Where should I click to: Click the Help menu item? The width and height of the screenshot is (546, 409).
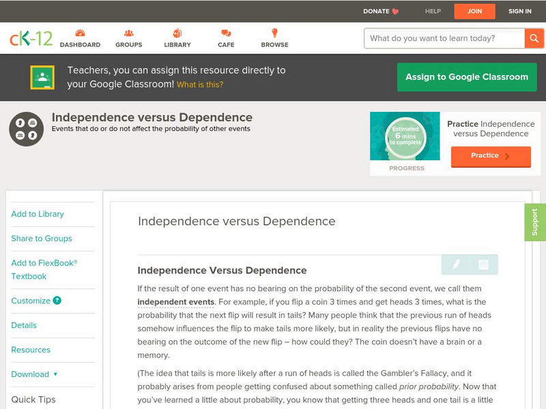(x=433, y=12)
